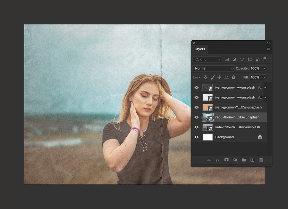This screenshot has height=209, width=288.
Task: Add a layer mask
Action: (226, 160)
